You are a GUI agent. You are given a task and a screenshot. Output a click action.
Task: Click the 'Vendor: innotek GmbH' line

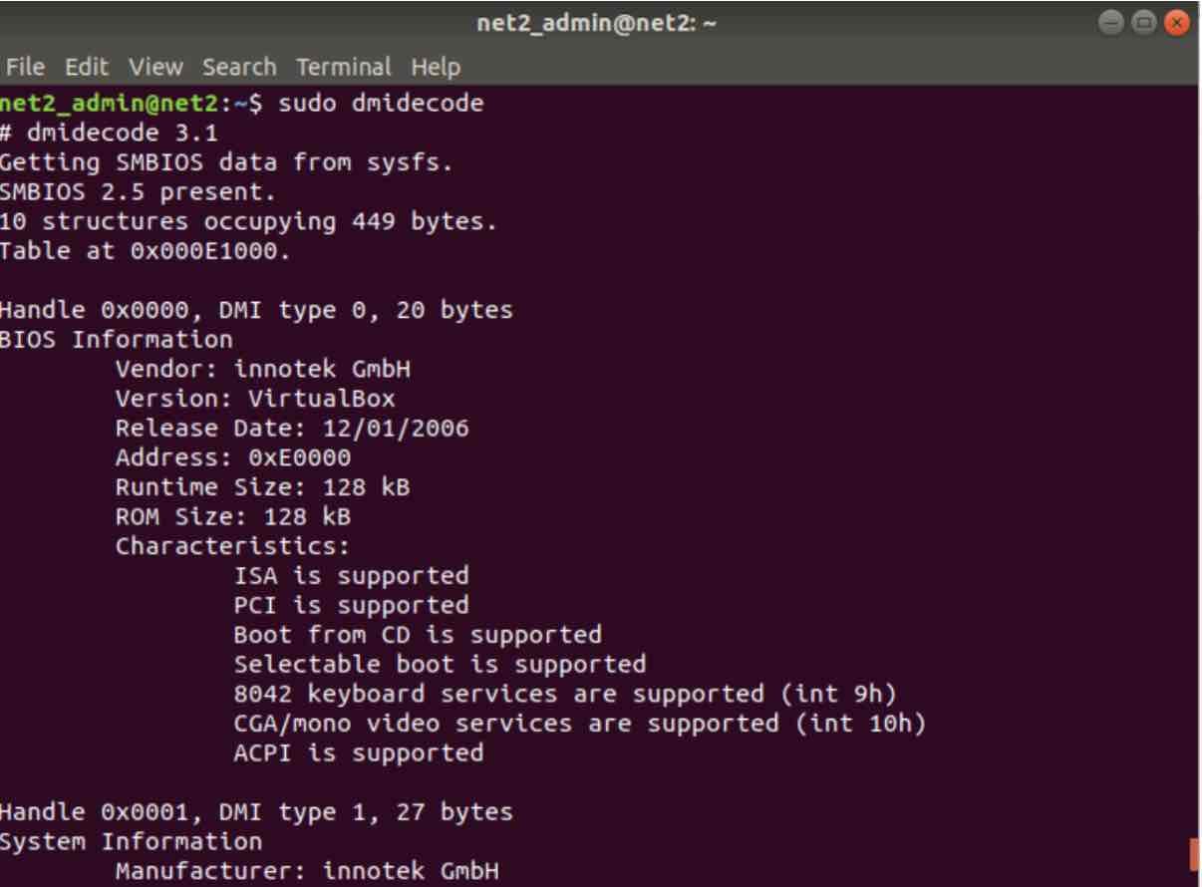point(263,370)
